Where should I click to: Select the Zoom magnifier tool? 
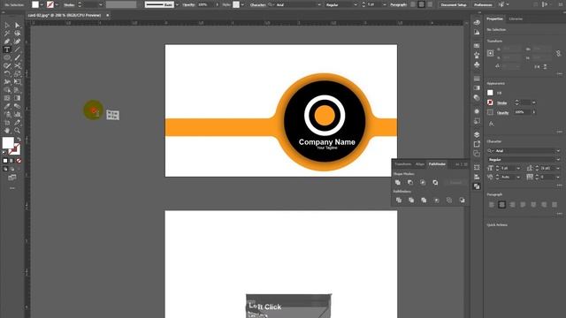point(18,131)
